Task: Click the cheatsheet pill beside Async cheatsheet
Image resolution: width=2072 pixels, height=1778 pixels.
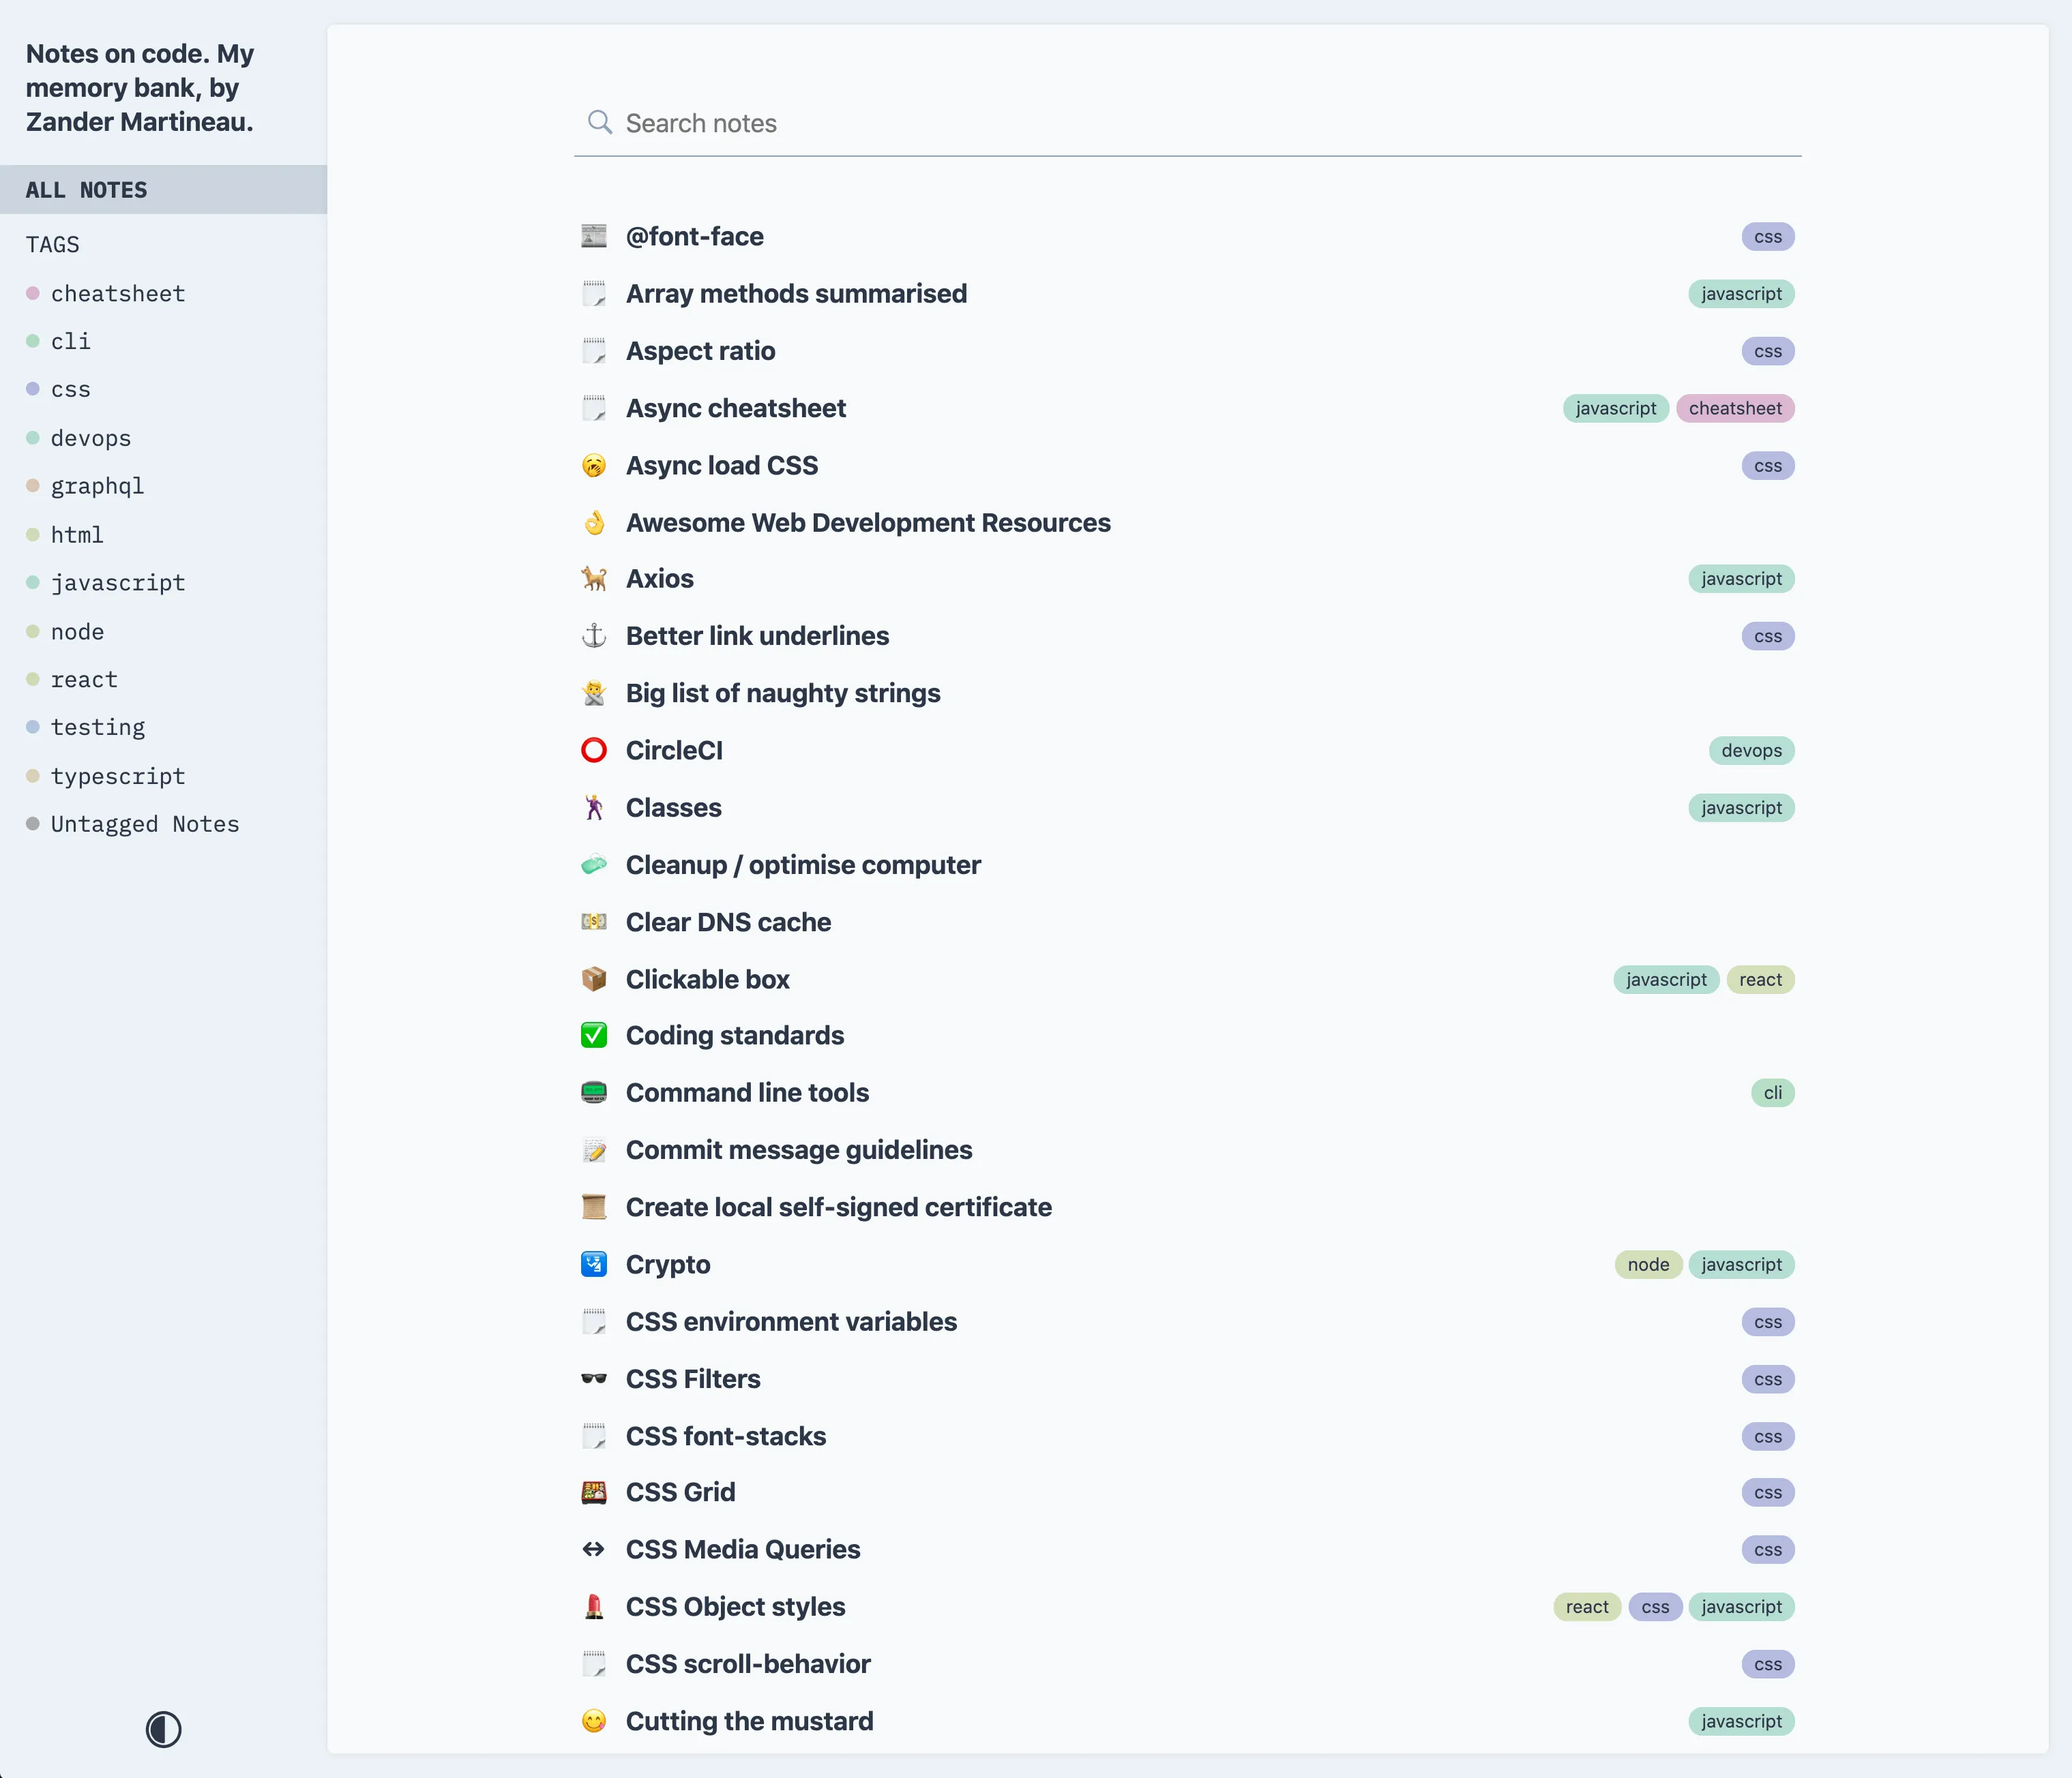Action: tap(1735, 408)
